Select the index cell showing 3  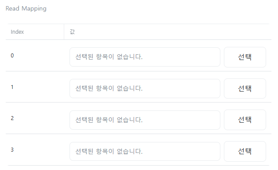pos(12,150)
